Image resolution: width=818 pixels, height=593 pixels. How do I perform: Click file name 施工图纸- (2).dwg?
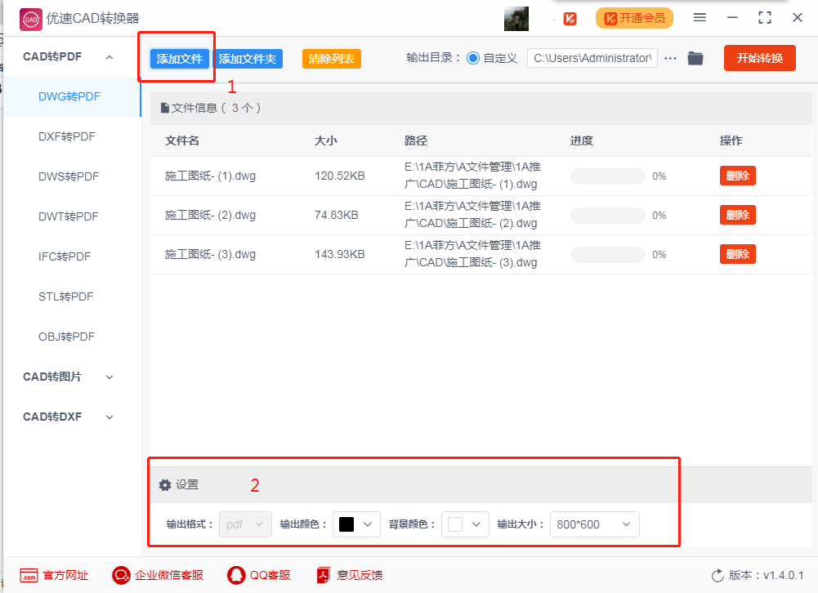pyautogui.click(x=210, y=215)
